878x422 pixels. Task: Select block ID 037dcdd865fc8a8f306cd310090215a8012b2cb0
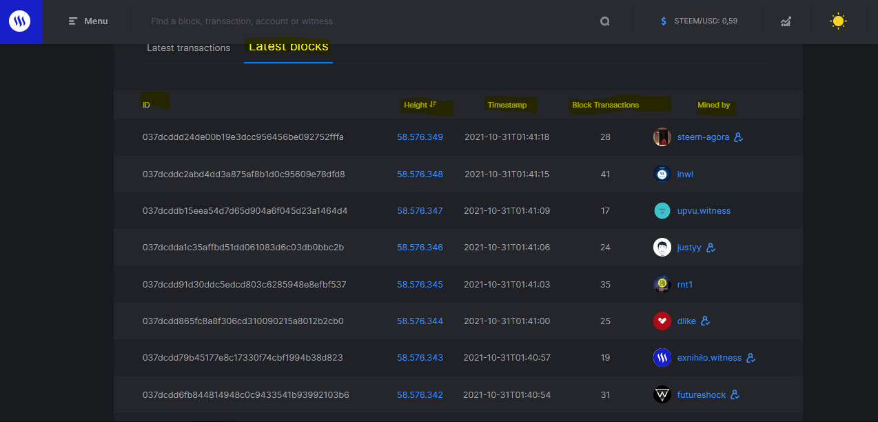coord(243,321)
